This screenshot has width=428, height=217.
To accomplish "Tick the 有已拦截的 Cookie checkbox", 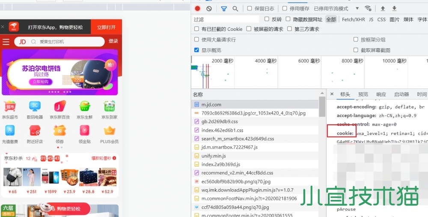I will coord(196,29).
